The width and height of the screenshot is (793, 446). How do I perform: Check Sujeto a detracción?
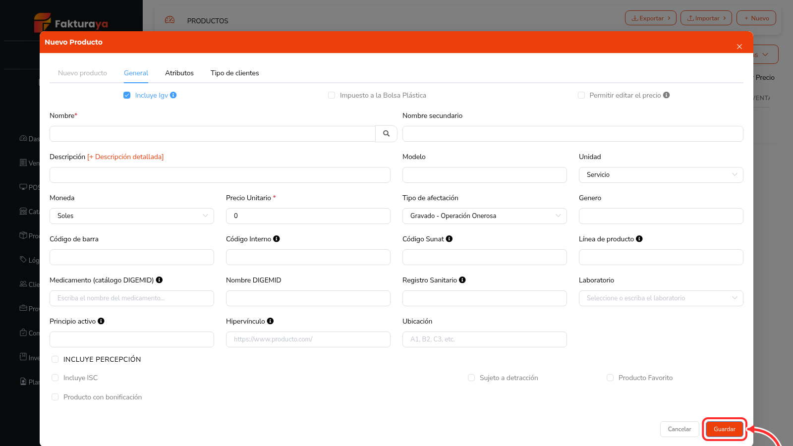tap(471, 378)
